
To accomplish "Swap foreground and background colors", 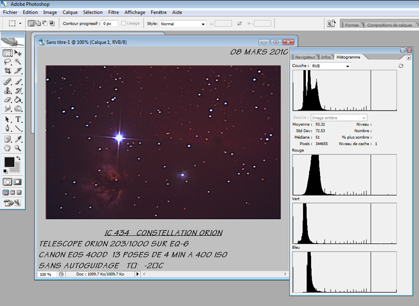I will click(19, 158).
